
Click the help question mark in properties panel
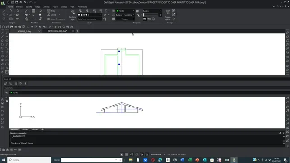25,84
